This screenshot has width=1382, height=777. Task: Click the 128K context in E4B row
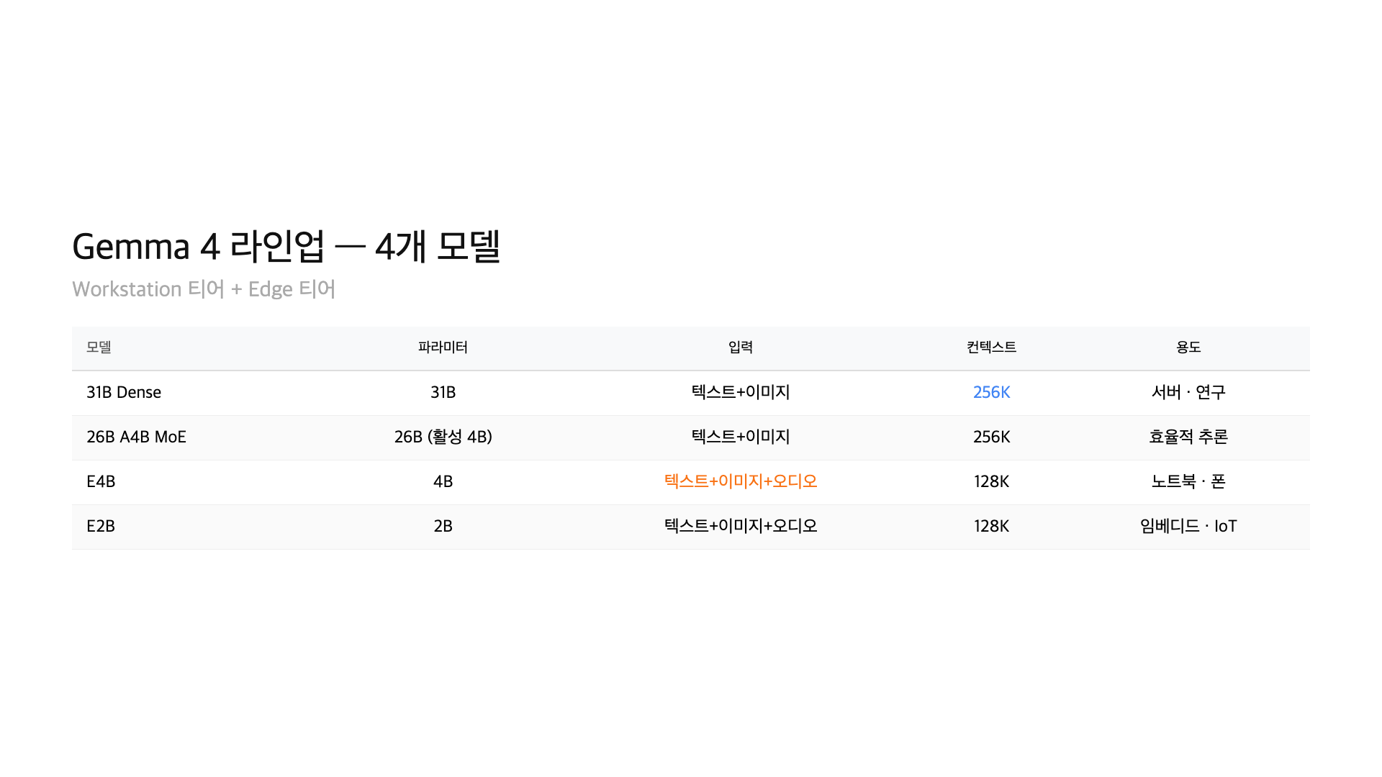[x=991, y=481]
